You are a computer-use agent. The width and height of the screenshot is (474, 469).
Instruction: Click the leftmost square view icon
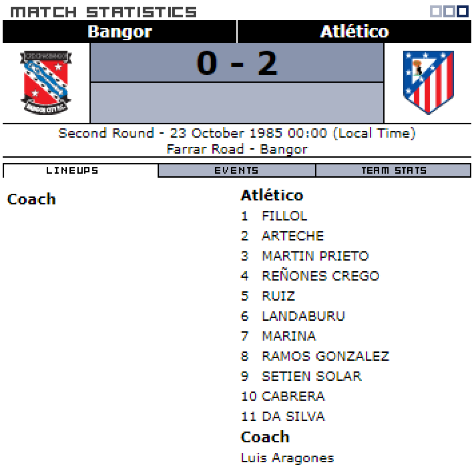[436, 11]
